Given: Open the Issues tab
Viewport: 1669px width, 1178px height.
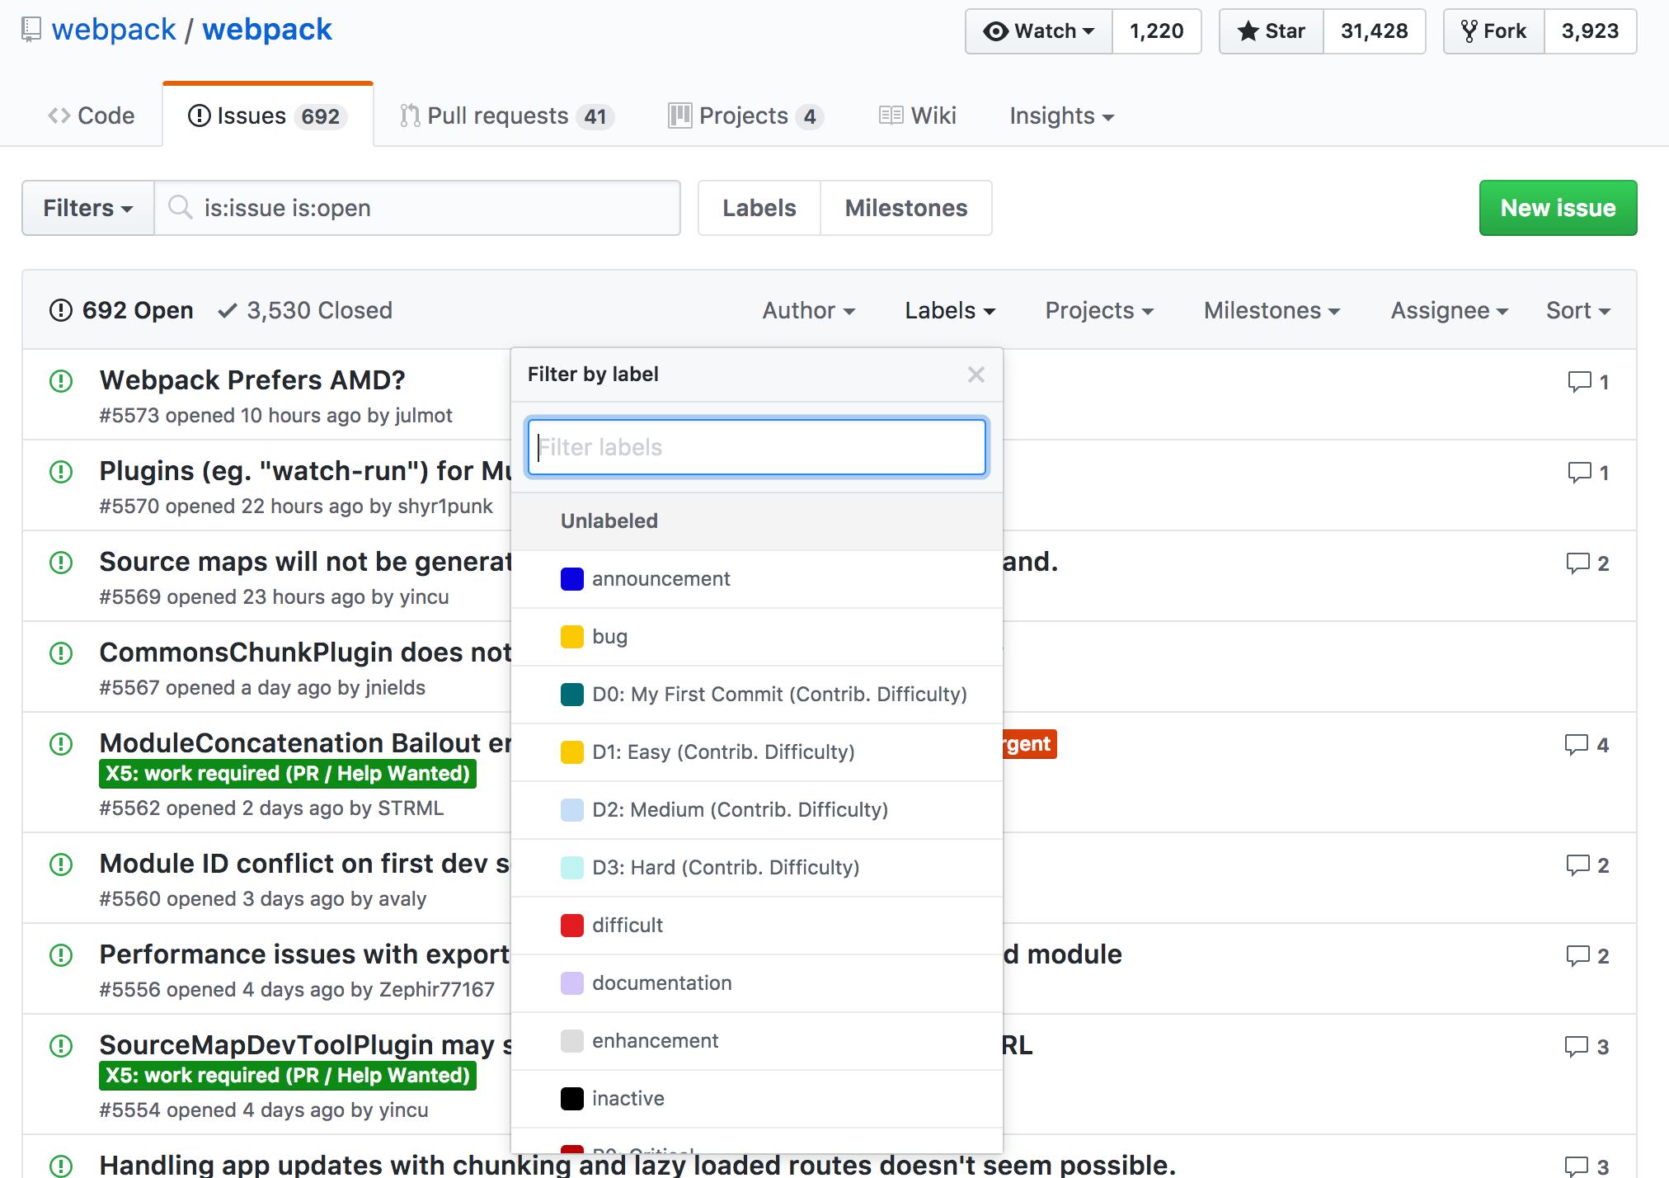Looking at the screenshot, I should point(268,115).
